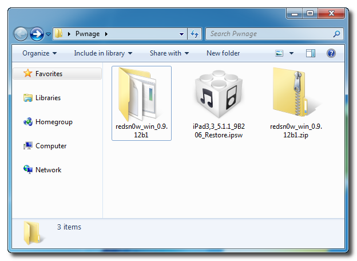
Task: Click the redsn0w_win_0.9.12b1 folder name label
Action: [x=141, y=130]
